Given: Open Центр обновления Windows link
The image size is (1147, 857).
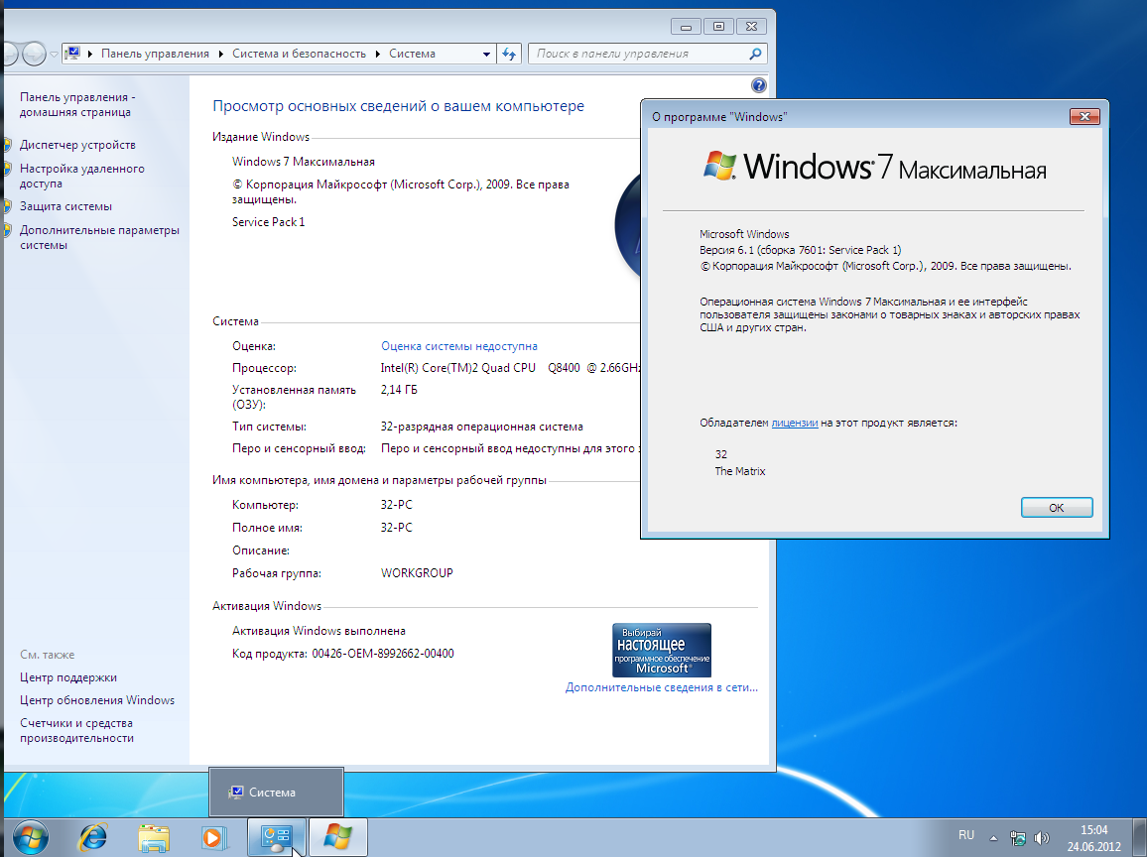Looking at the screenshot, I should [97, 700].
